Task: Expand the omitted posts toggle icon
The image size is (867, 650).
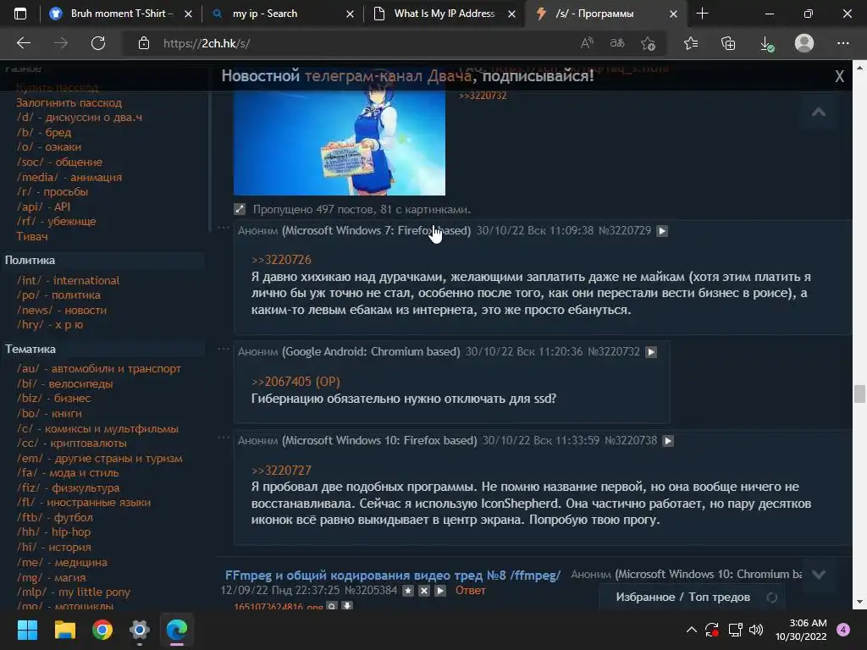Action: pyautogui.click(x=240, y=209)
